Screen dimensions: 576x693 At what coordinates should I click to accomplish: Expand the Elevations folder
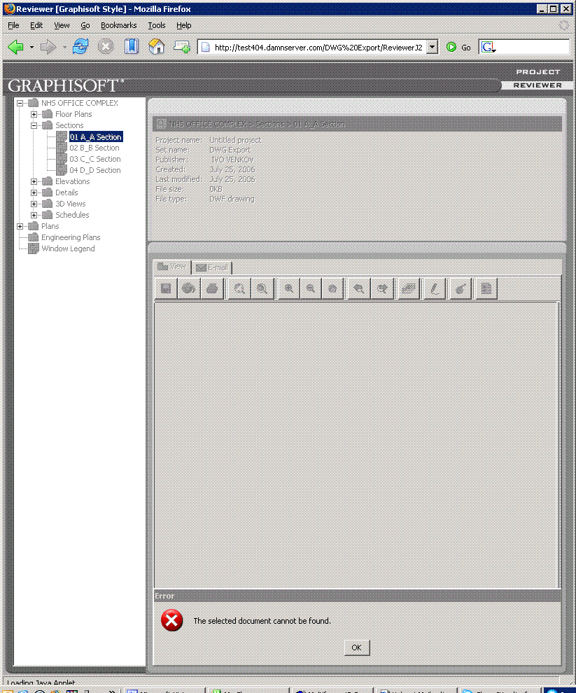(34, 181)
